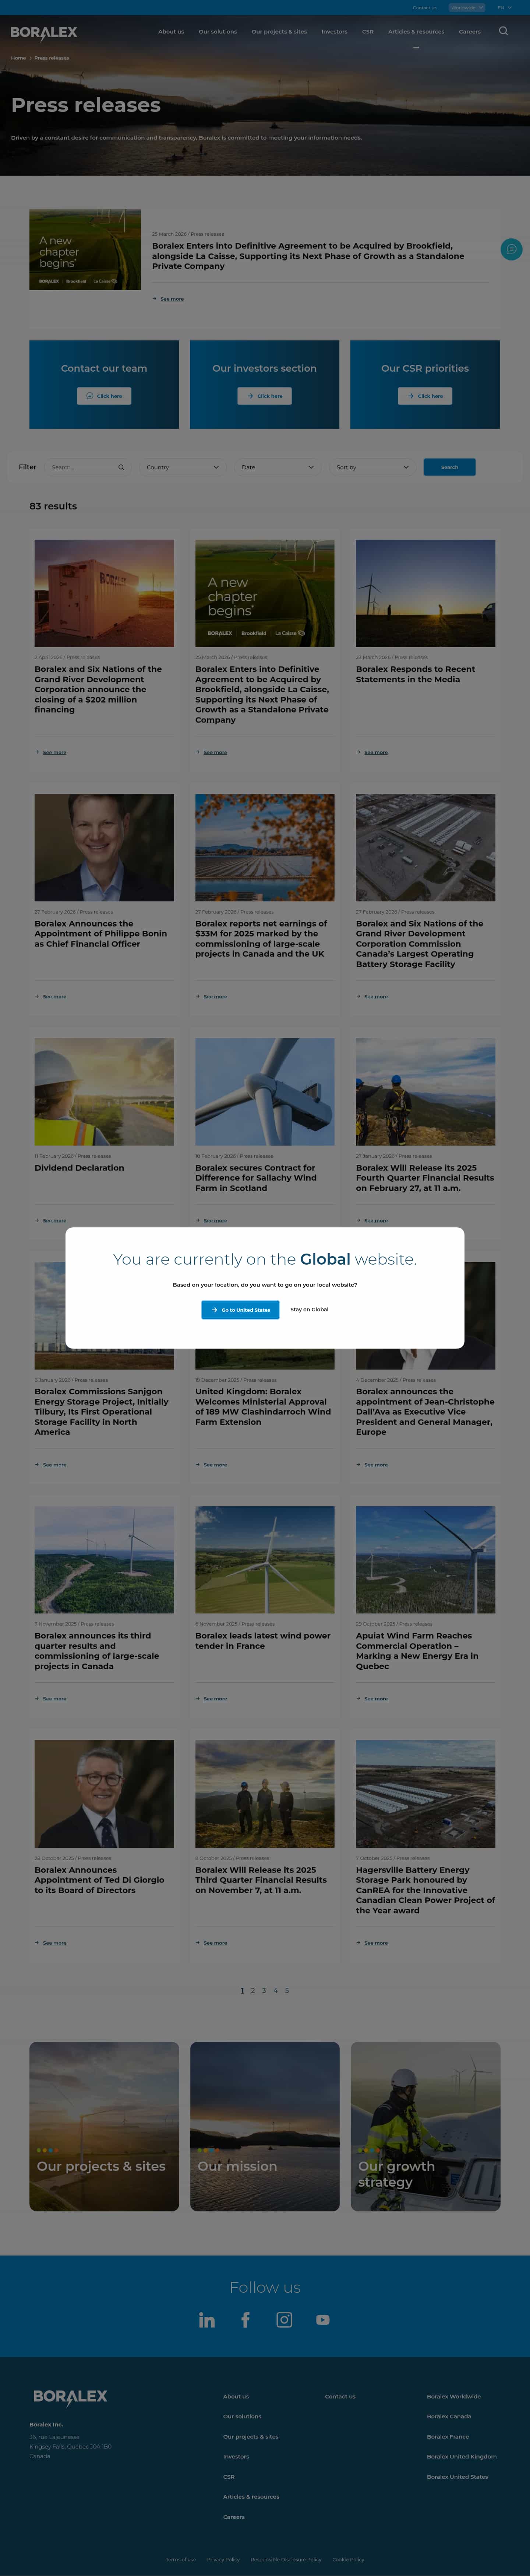Screen dimensions: 530x2576
Task: Open headline Boralex Commissions Sanjgon Energy Storage Project
Action: pyautogui.click(x=102, y=1412)
